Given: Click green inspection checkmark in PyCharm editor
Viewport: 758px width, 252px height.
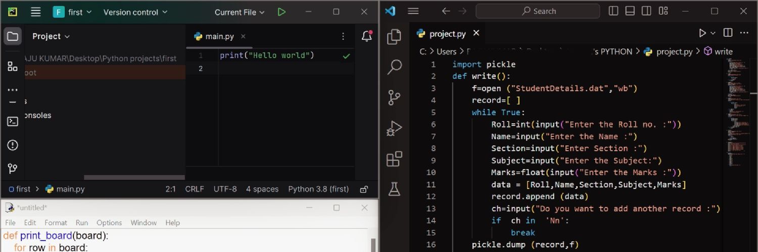Looking at the screenshot, I should (x=346, y=56).
